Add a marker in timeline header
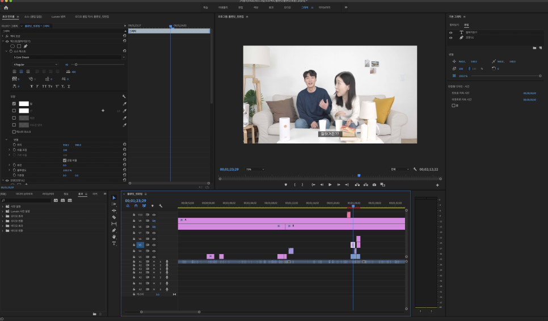 pyautogui.click(x=153, y=206)
